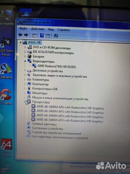Select the second AMD A6-3400M APU row

[x=70, y=111]
